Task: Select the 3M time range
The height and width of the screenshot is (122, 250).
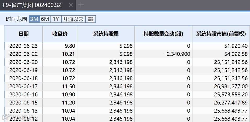Action: click(34, 19)
